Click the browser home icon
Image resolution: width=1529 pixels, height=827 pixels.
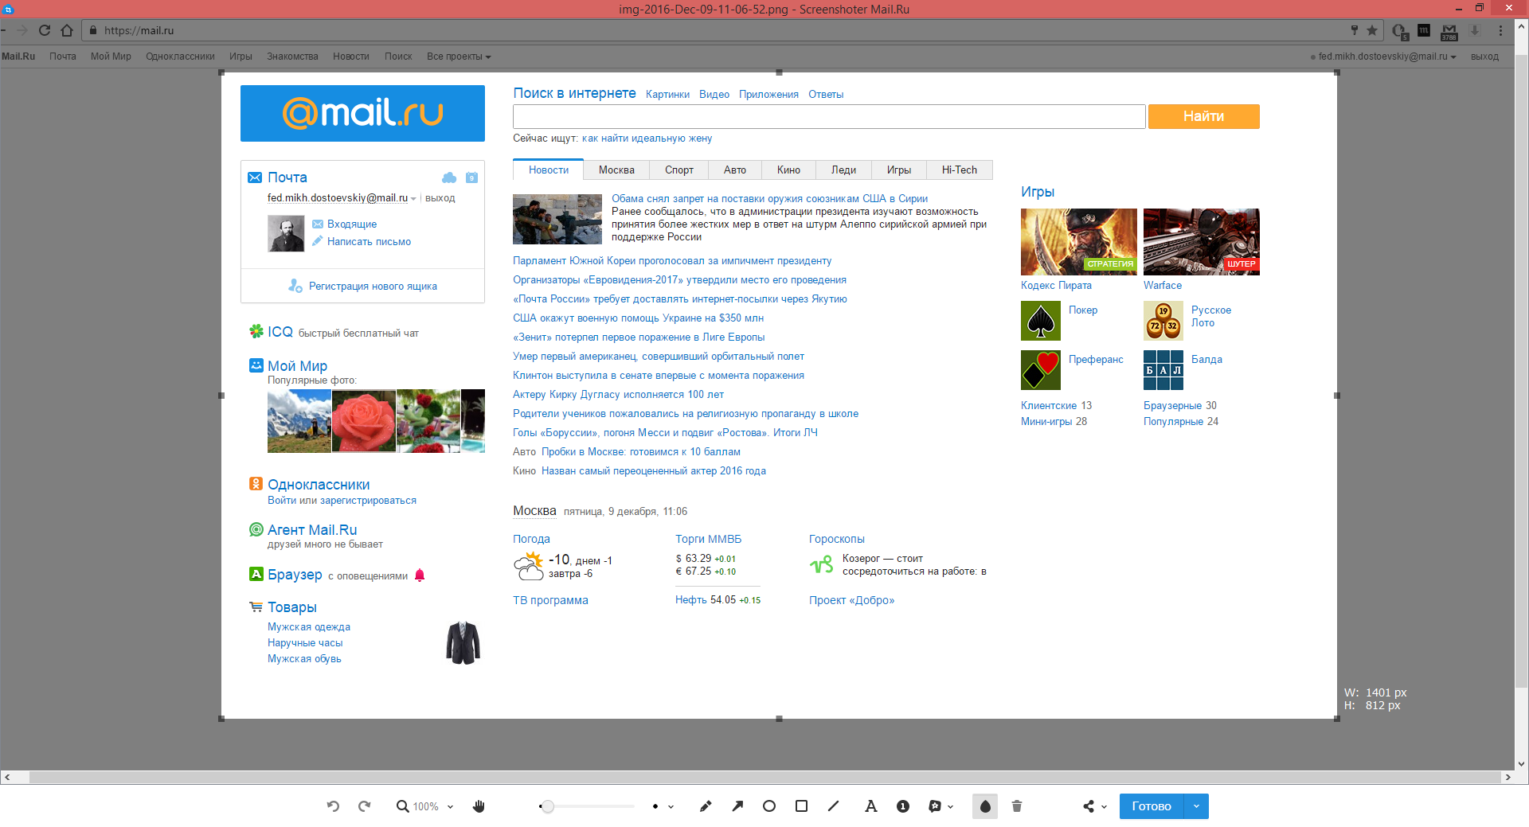(67, 30)
